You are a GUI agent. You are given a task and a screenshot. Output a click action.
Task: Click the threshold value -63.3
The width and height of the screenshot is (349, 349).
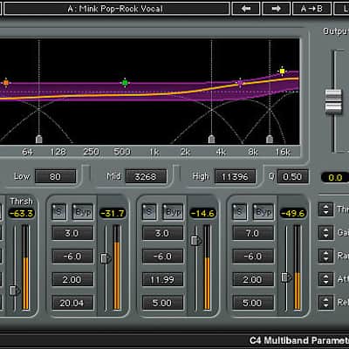[22, 214]
